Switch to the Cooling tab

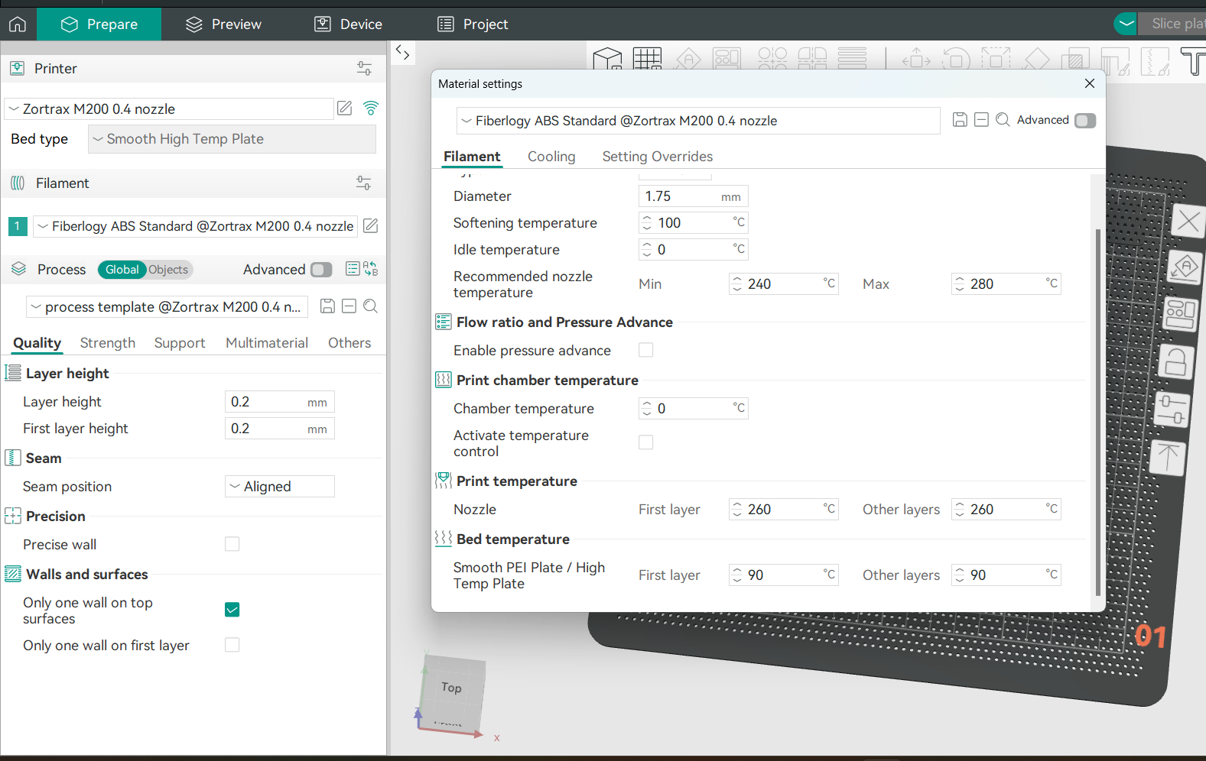(551, 157)
